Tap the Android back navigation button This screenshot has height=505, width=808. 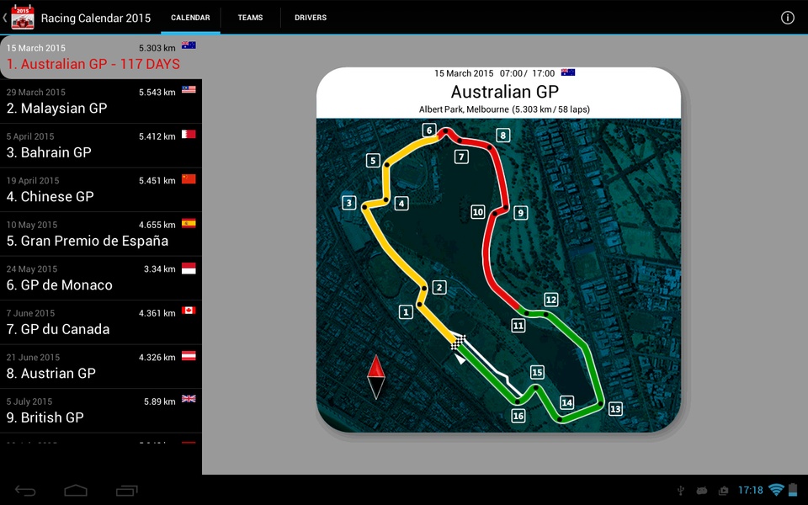coord(24,491)
